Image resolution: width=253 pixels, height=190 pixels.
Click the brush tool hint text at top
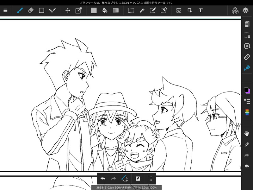[x=126, y=3]
